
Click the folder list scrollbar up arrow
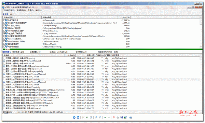[x=201, y=17]
